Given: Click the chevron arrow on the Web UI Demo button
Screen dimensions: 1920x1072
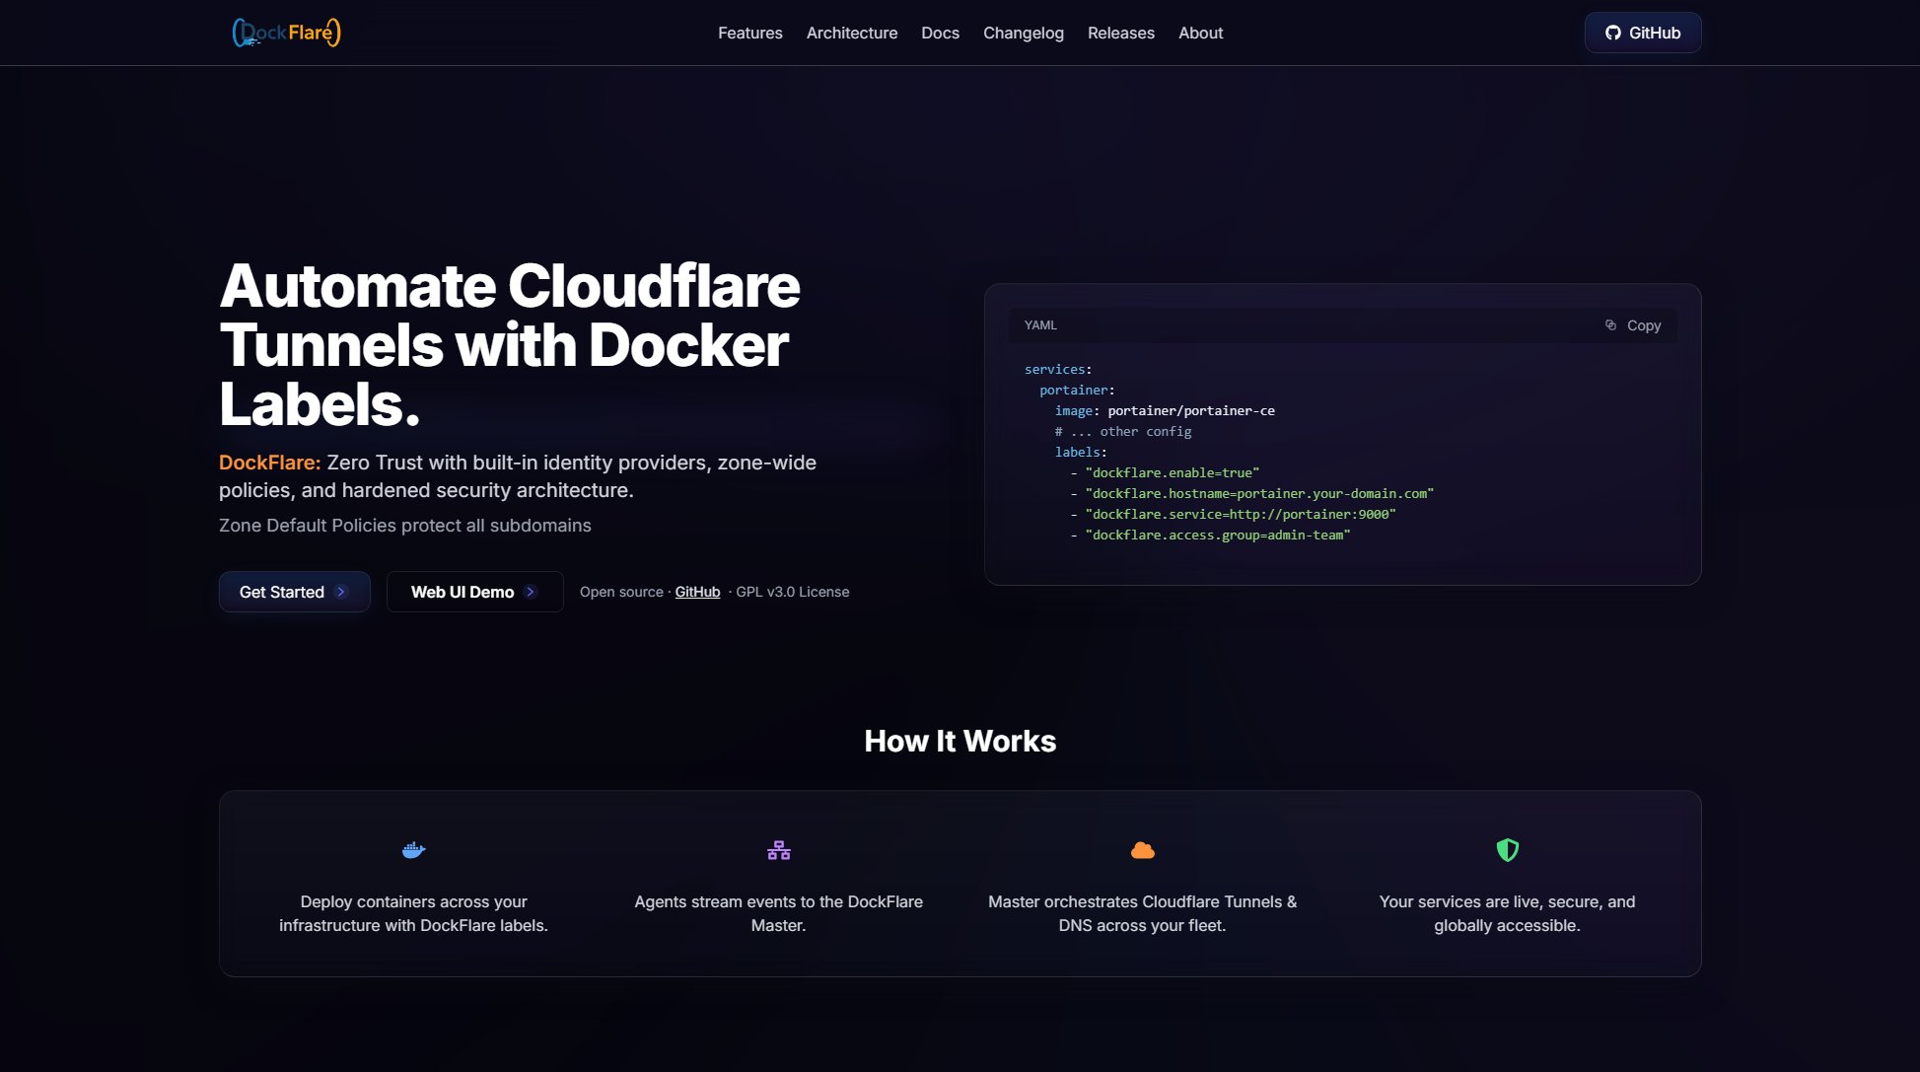Looking at the screenshot, I should [x=531, y=592].
